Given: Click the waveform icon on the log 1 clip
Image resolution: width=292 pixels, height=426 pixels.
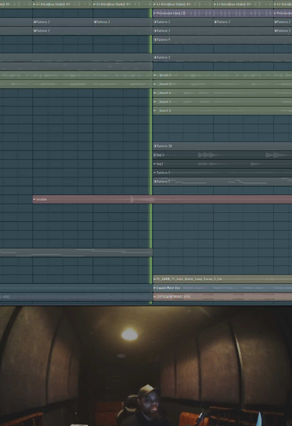Looking at the screenshot, I should (155, 155).
